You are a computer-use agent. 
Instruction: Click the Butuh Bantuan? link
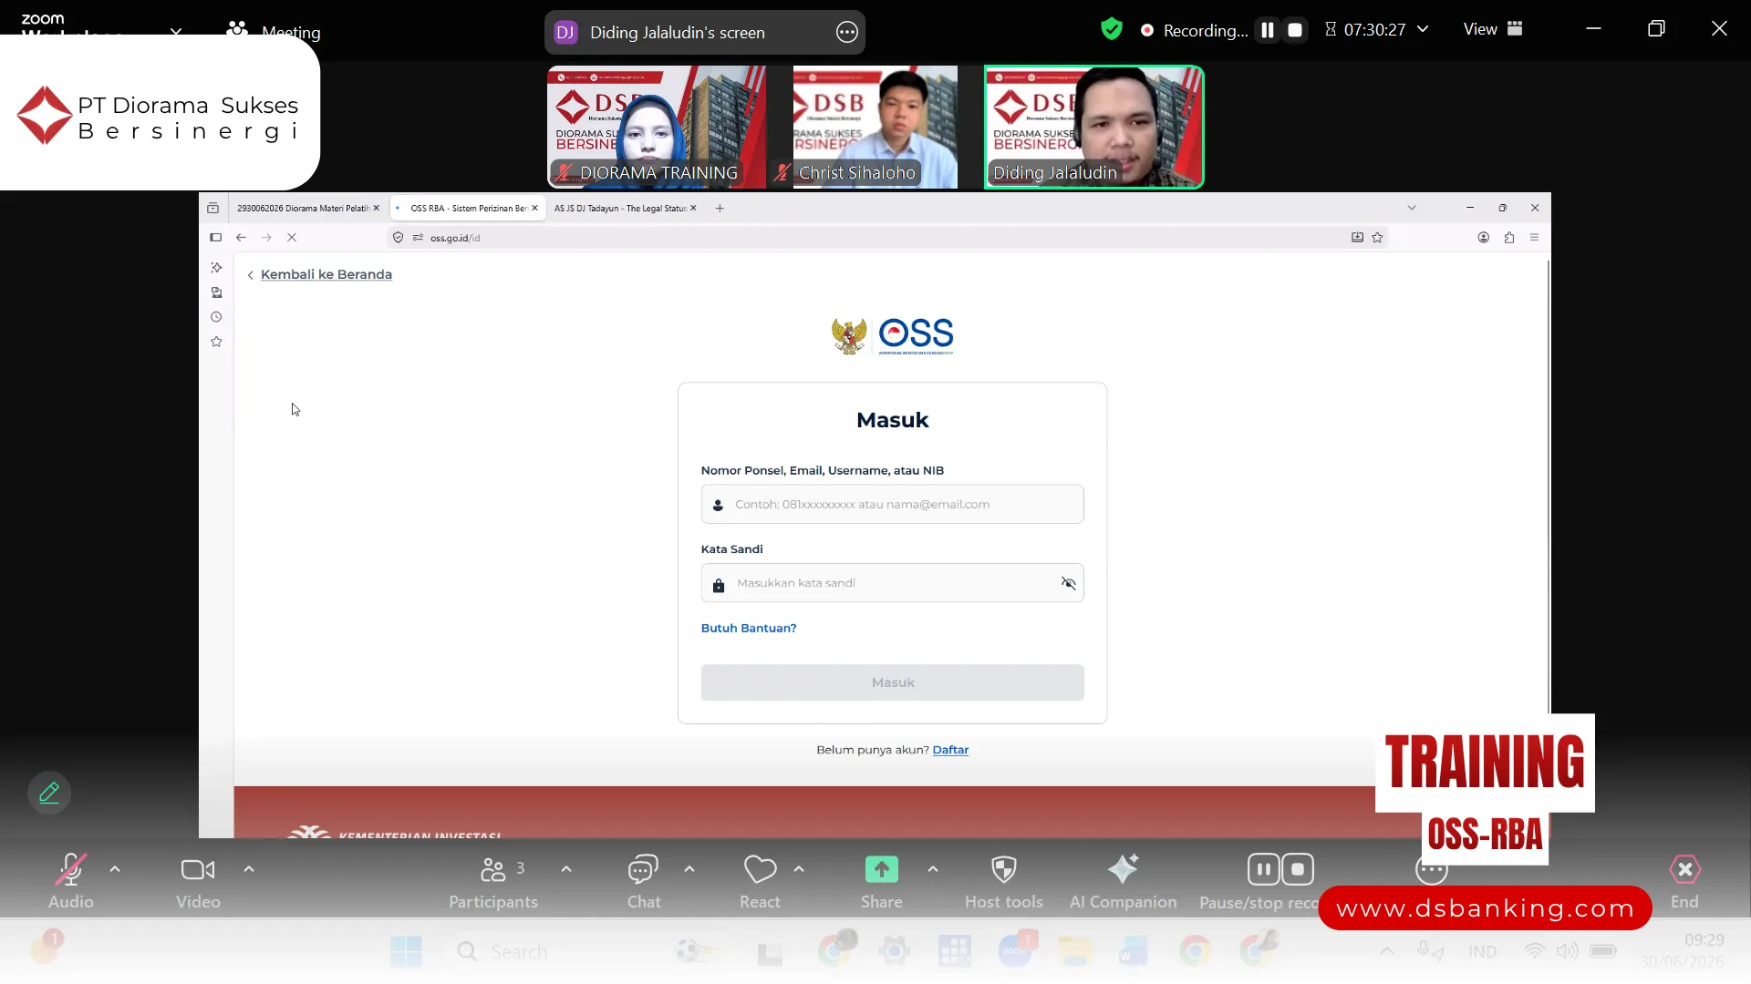[x=749, y=628]
